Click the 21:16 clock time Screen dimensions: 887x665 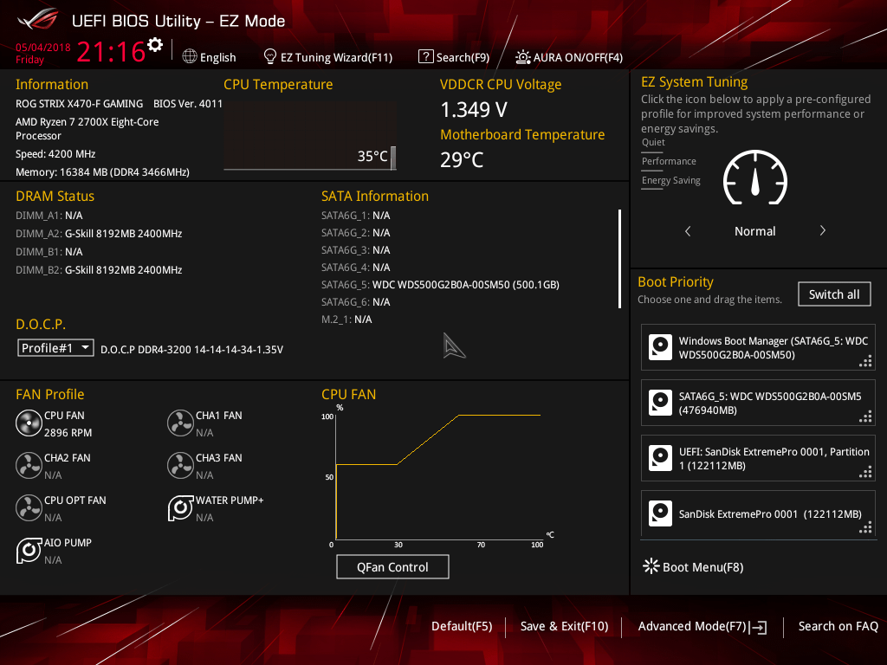coord(111,52)
